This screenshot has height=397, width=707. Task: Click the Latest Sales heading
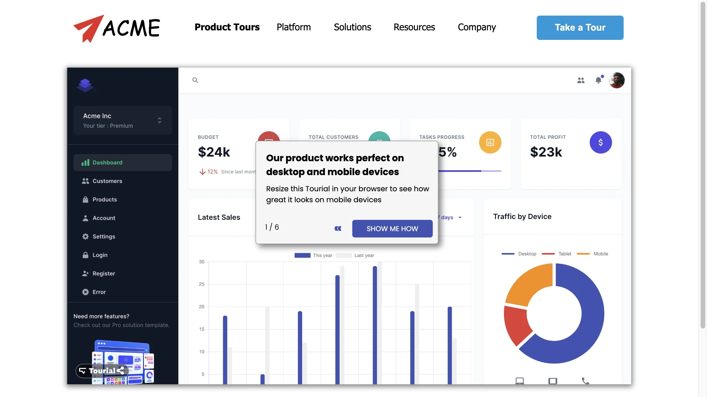pos(219,217)
